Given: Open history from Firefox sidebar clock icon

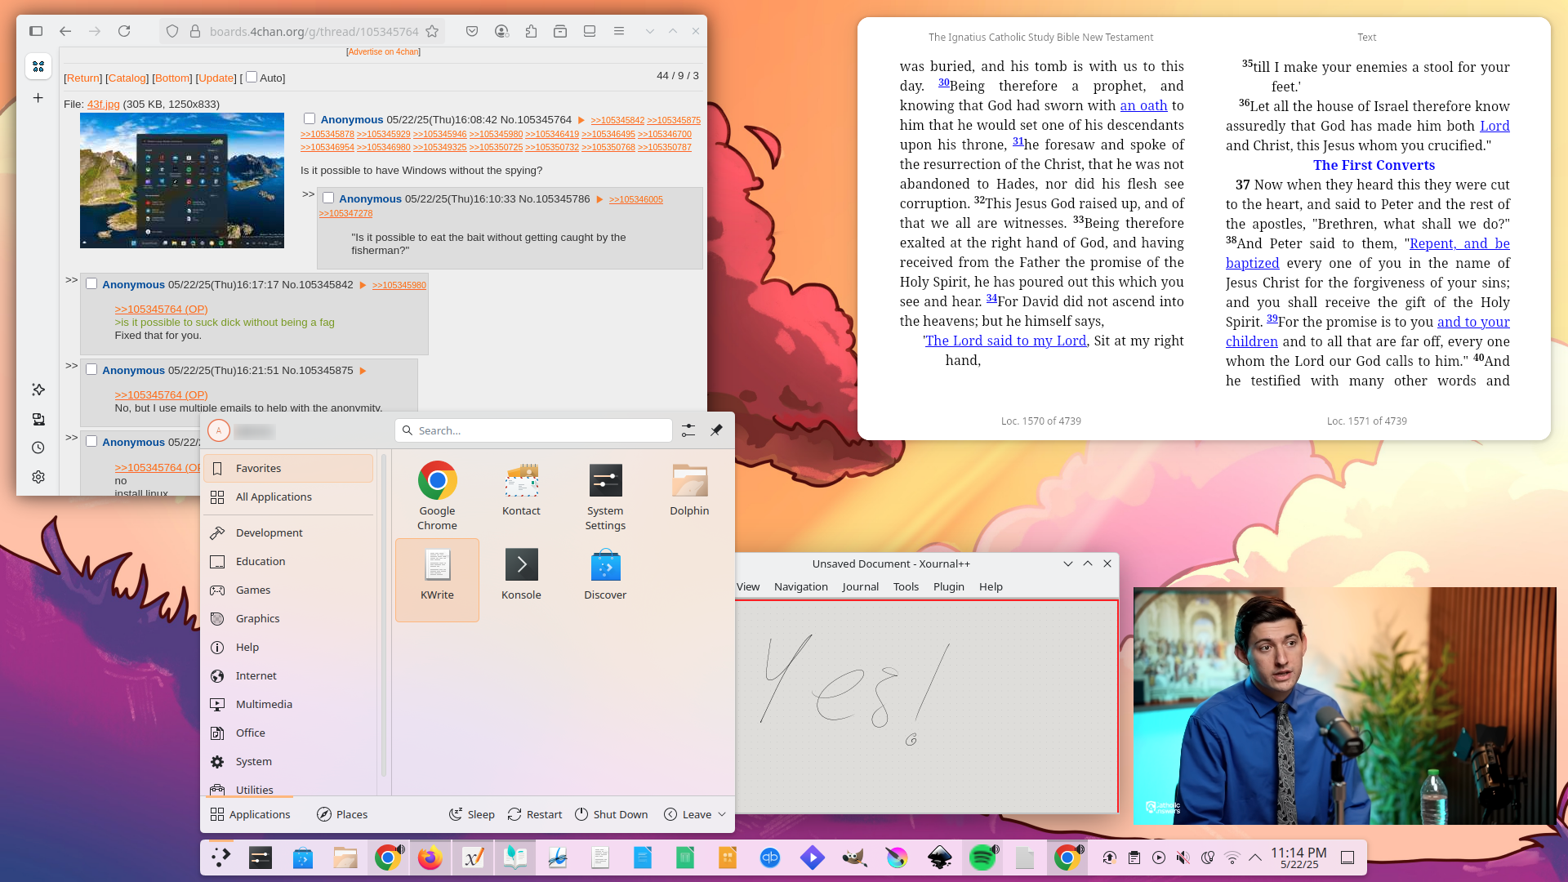Looking at the screenshot, I should click(38, 448).
